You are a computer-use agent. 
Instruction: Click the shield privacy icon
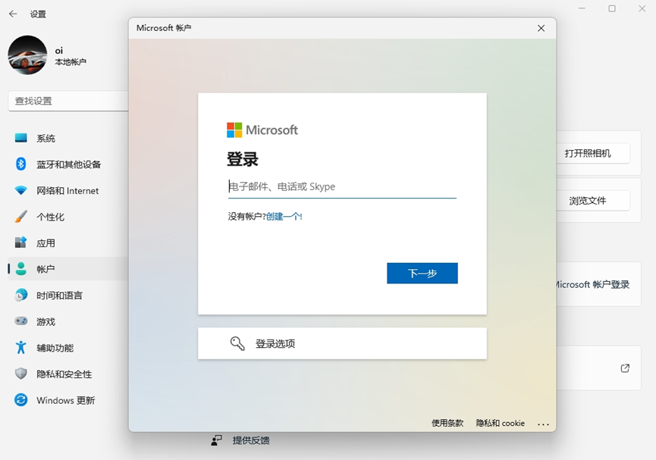21,374
